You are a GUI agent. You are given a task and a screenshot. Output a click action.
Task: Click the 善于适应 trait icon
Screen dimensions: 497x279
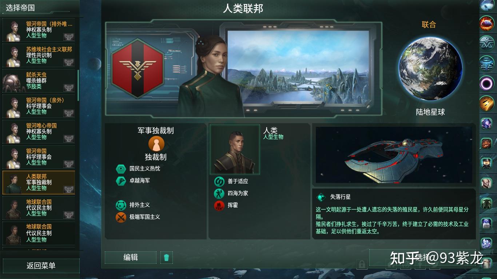219,181
